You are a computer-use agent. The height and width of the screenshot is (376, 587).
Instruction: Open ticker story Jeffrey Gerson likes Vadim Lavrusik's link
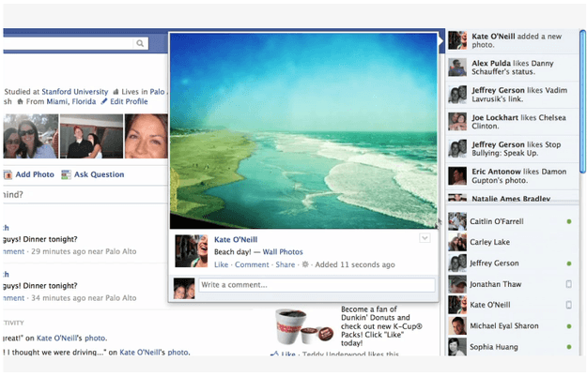coord(512,95)
